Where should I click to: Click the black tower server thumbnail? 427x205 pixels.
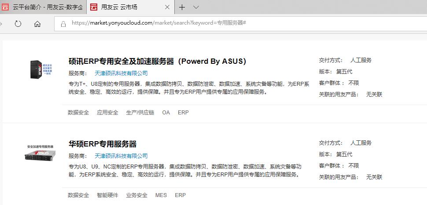[41, 70]
